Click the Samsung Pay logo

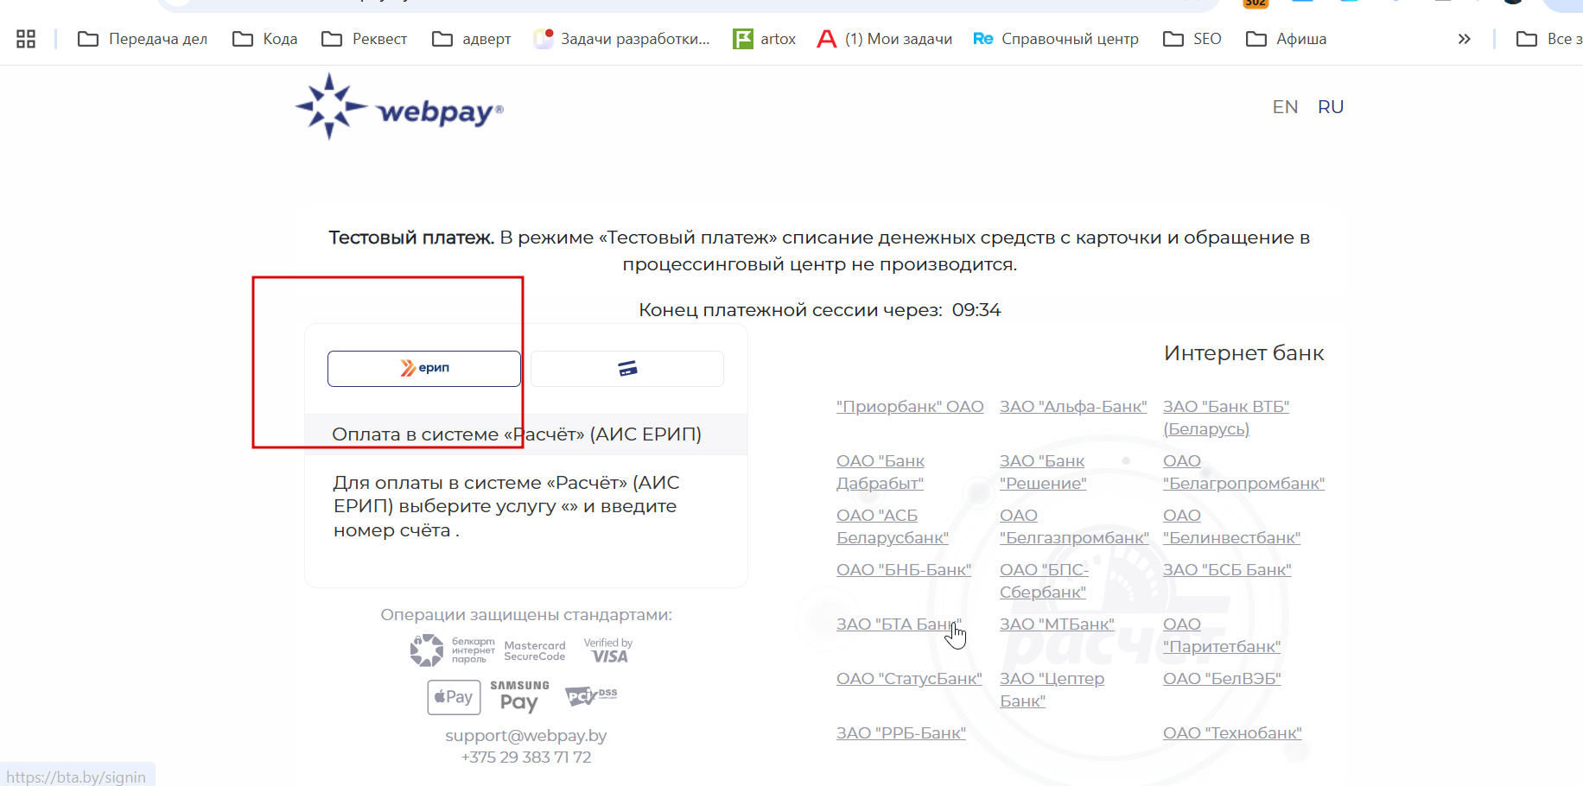click(x=519, y=696)
